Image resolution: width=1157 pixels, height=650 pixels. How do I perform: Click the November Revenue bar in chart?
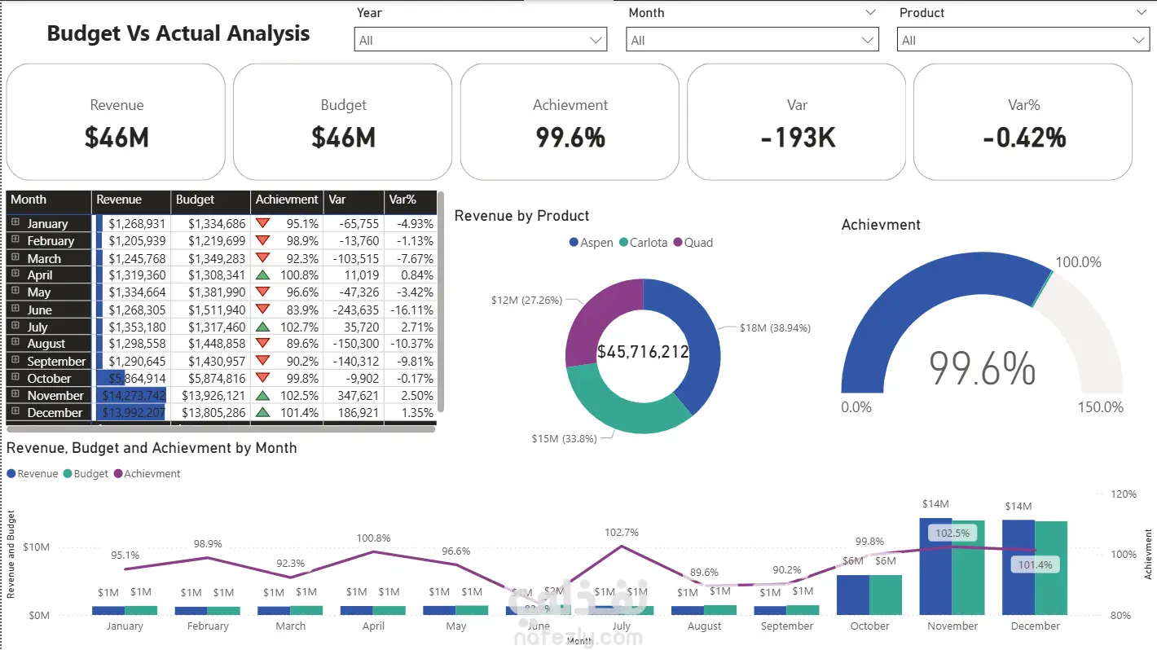click(x=936, y=566)
